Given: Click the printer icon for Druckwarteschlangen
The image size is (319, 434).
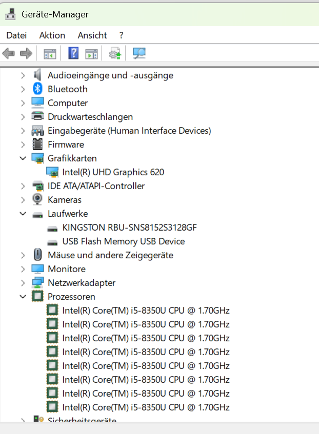Looking at the screenshot, I should 37,116.
